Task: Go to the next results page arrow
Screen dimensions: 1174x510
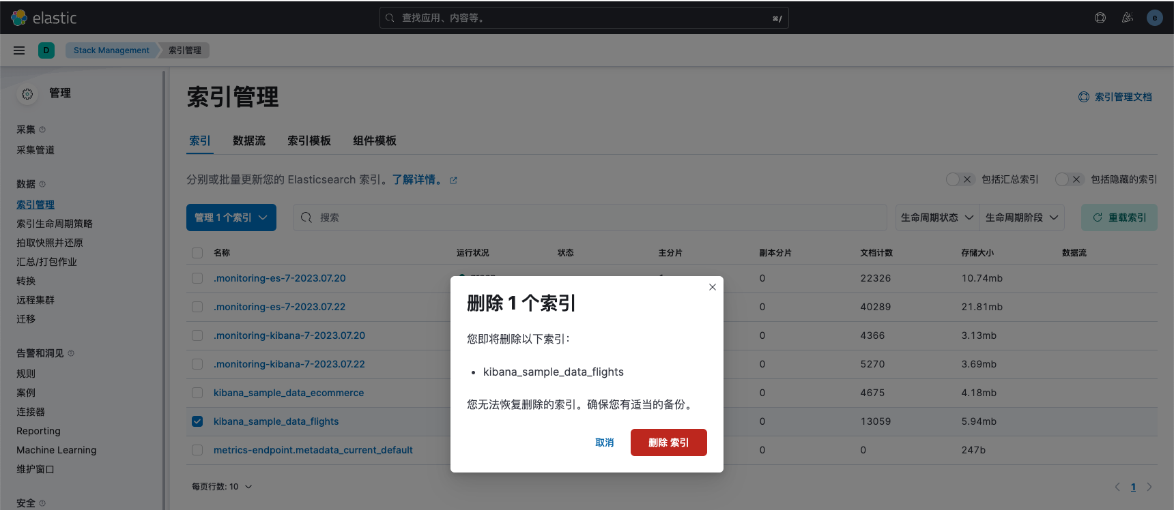Action: [1149, 487]
